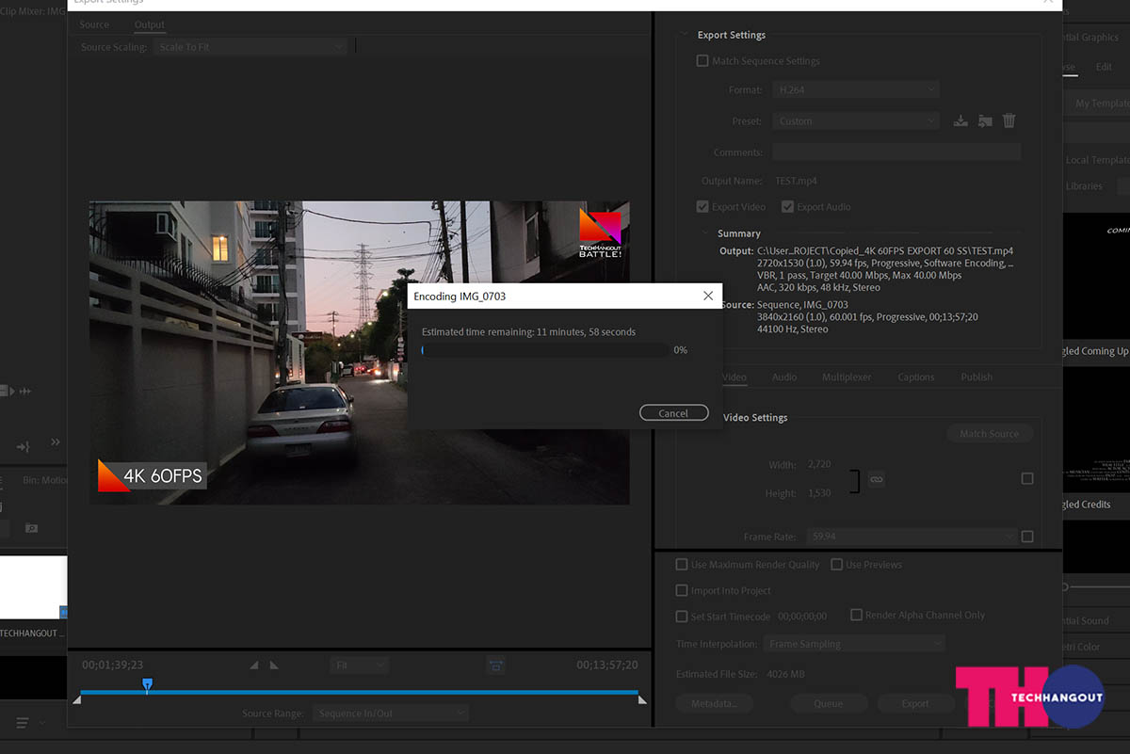Click the blue preview timeline range bar
The width and height of the screenshot is (1130, 754).
pos(360,693)
